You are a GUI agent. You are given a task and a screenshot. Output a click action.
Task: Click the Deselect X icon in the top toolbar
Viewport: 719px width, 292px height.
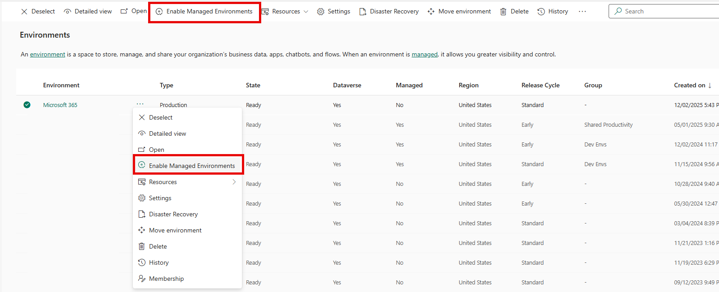pos(24,12)
